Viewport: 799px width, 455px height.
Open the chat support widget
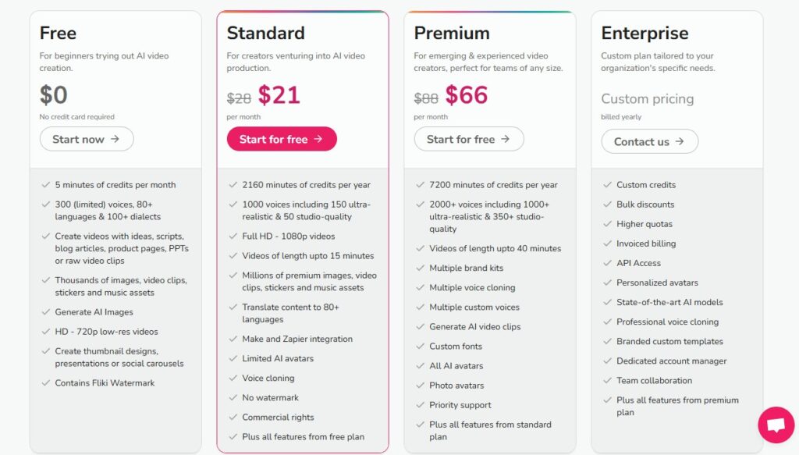click(776, 425)
